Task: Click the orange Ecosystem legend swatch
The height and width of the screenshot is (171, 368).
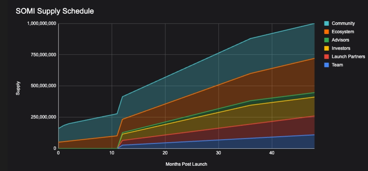Action: pyautogui.click(x=326, y=32)
